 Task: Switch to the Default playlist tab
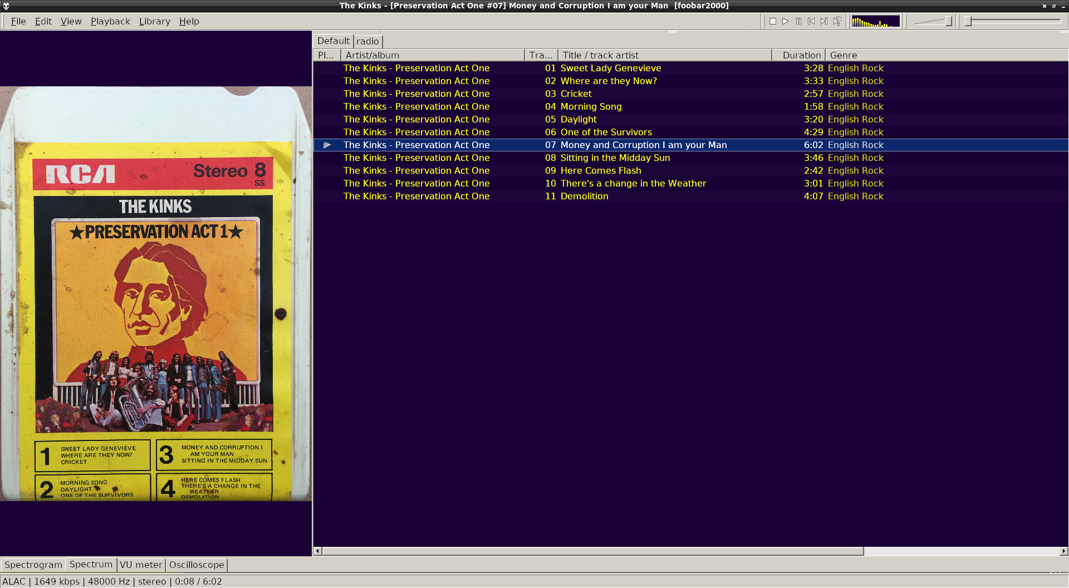tap(333, 41)
